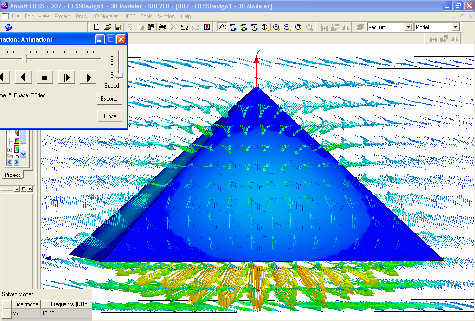Collapse the lower docked panel with up arrow
Viewport: 475px width, 321px height.
17,189
